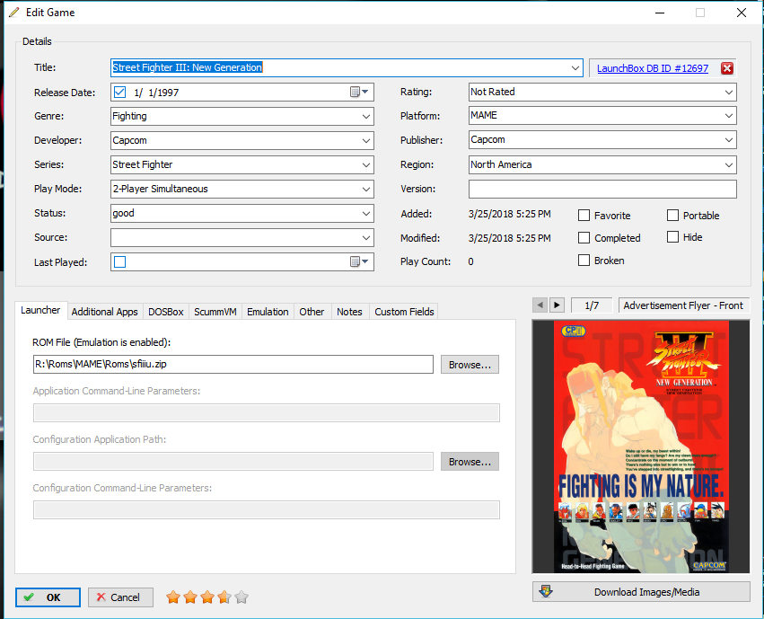Expand the Status dropdown
The height and width of the screenshot is (619, 764).
366,214
